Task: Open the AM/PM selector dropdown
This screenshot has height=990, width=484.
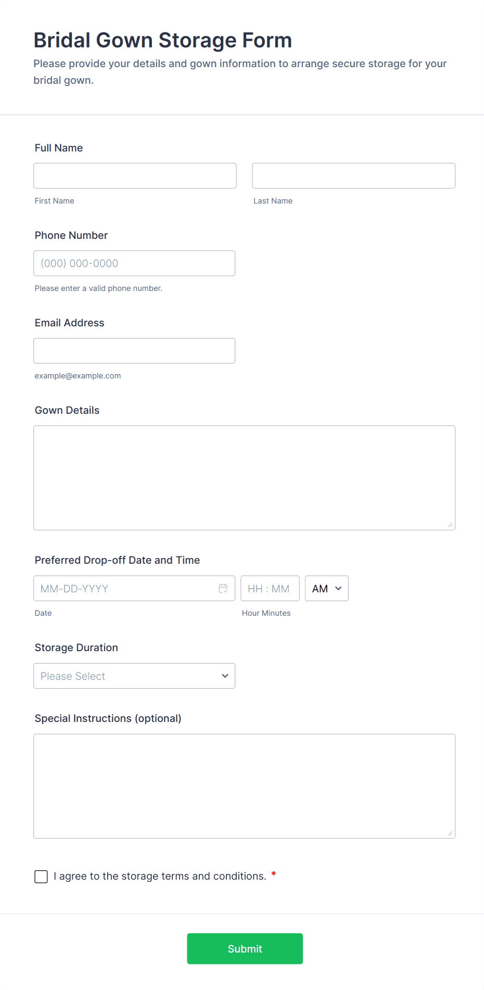Action: tap(326, 588)
